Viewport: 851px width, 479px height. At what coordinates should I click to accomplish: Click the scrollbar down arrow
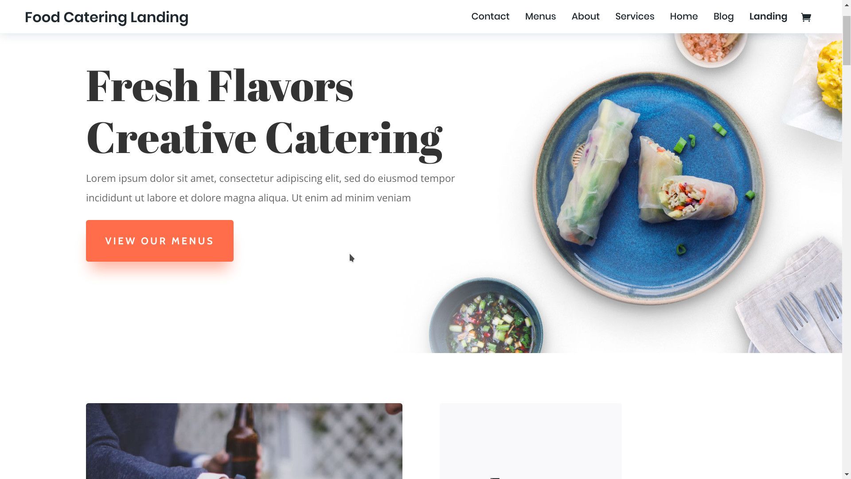[x=847, y=475]
